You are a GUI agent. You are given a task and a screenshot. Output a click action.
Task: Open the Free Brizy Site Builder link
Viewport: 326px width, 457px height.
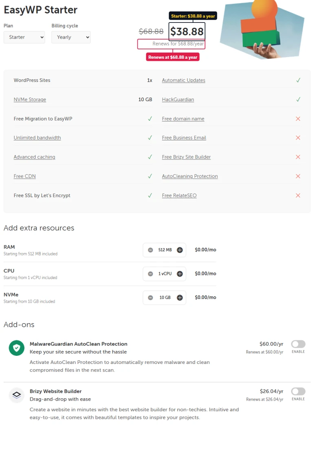coord(186,157)
